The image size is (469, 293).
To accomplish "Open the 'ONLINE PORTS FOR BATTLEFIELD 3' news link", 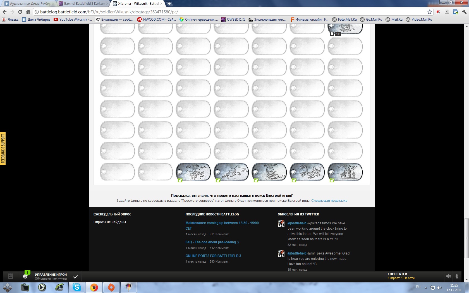I will [213, 256].
